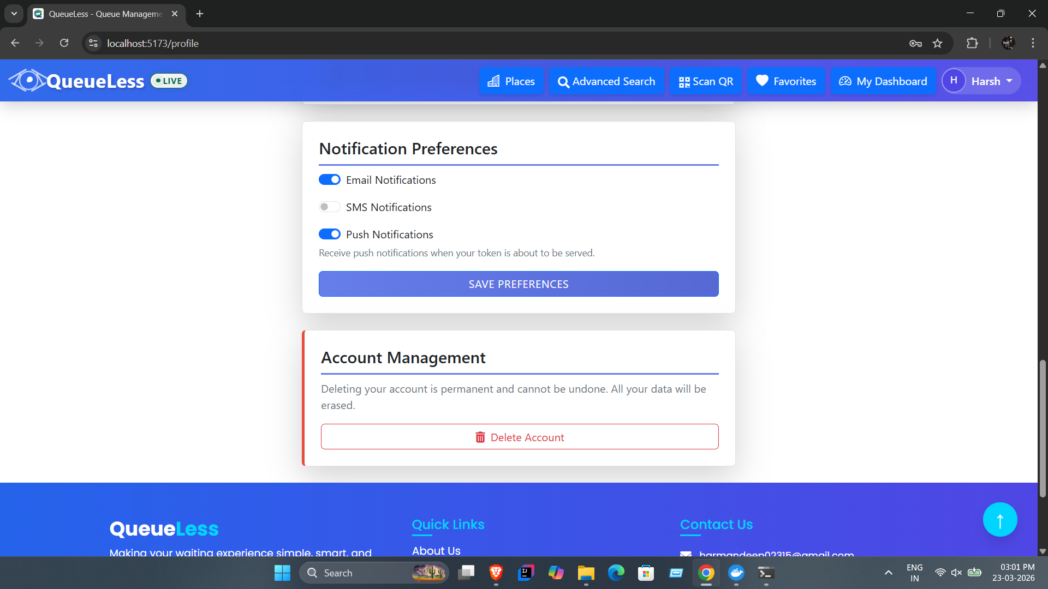The image size is (1048, 589).
Task: Open the Windows Start menu
Action: [x=282, y=573]
